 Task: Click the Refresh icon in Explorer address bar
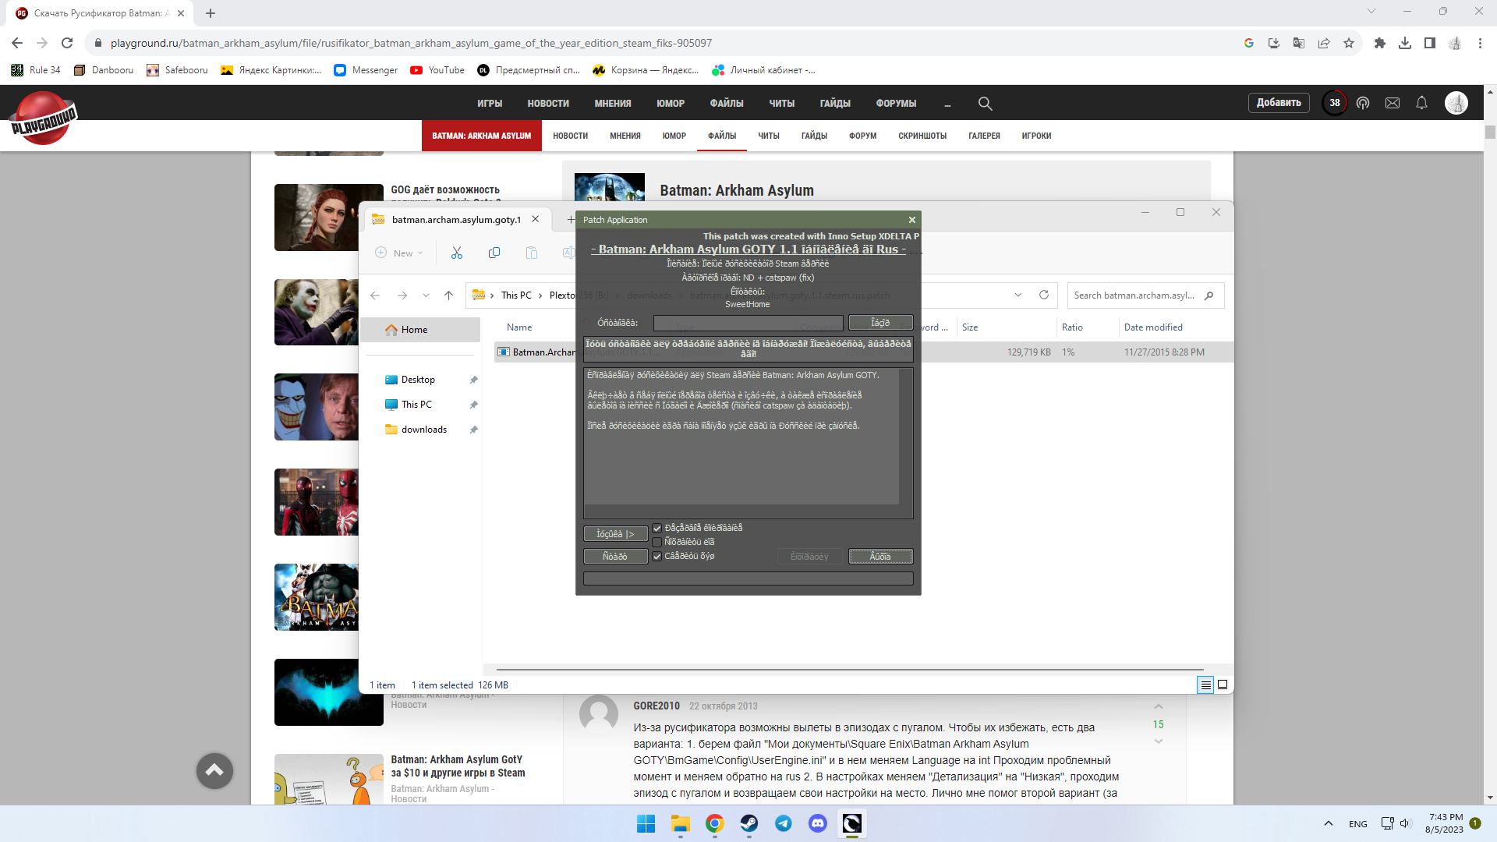tap(1044, 295)
